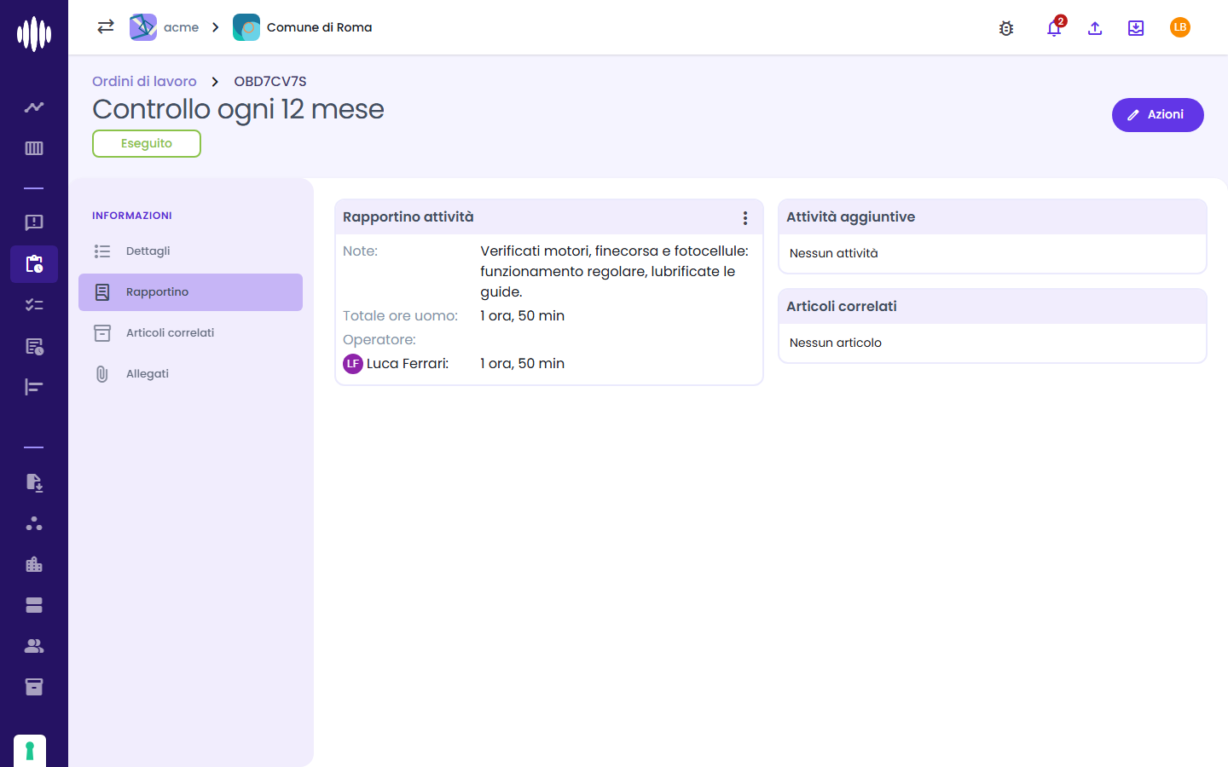Screen dimensions: 1228x767
Task: Click the switch workspace arrows icon
Action: (106, 26)
